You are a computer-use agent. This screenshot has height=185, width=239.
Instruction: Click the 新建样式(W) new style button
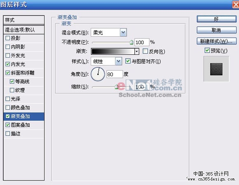(217, 41)
